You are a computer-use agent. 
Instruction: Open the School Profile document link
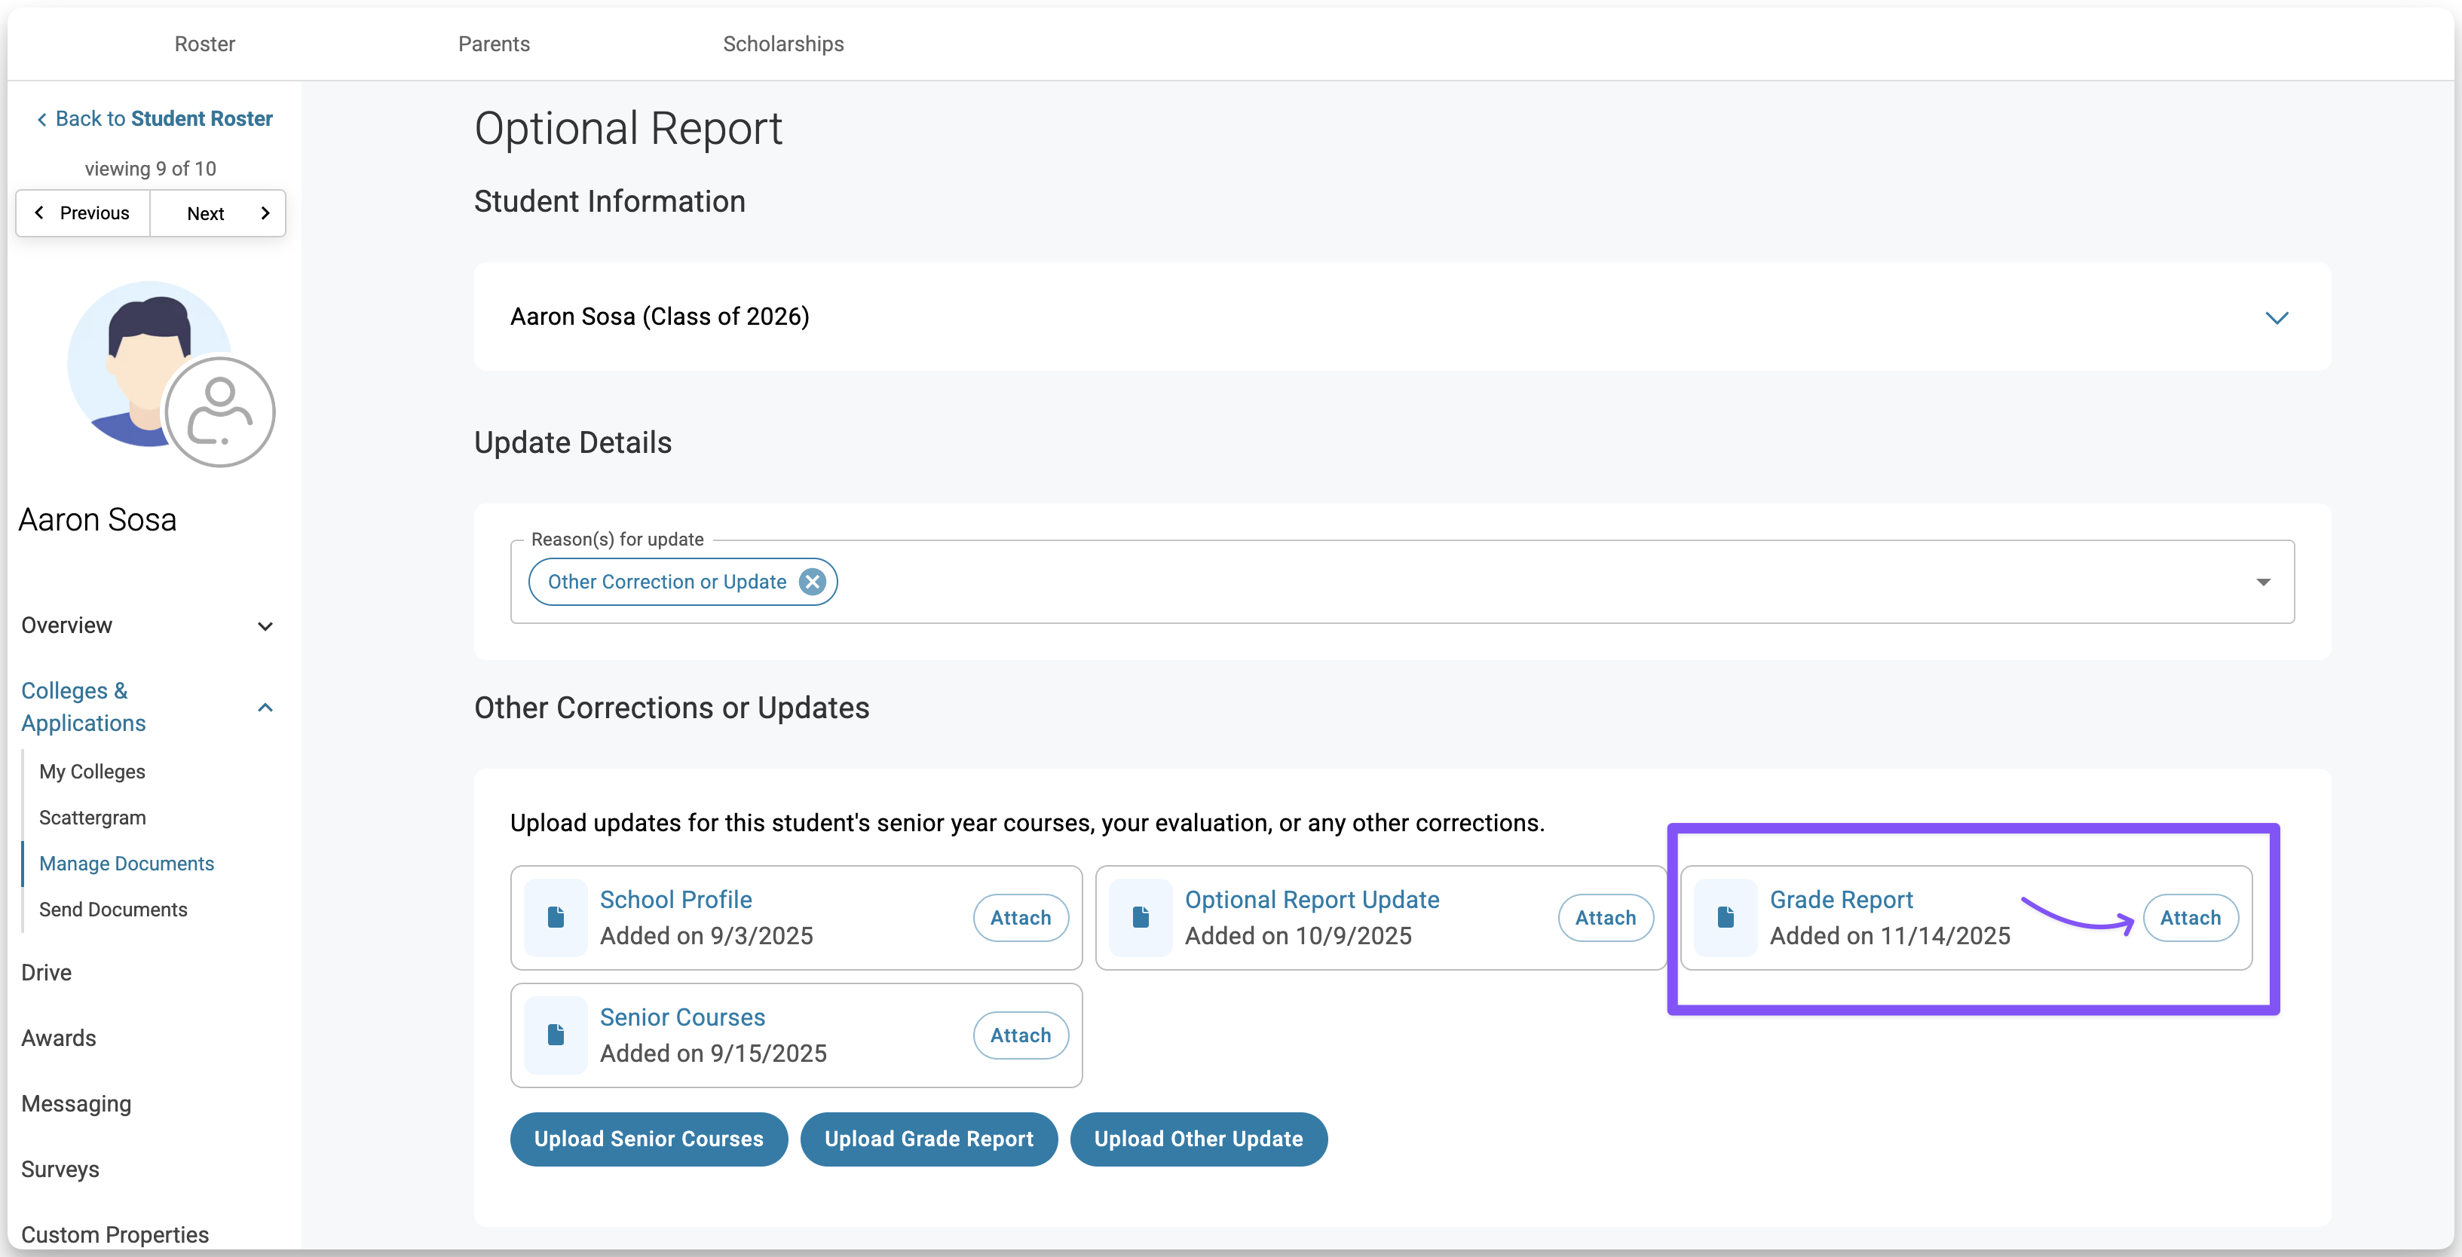click(x=675, y=899)
